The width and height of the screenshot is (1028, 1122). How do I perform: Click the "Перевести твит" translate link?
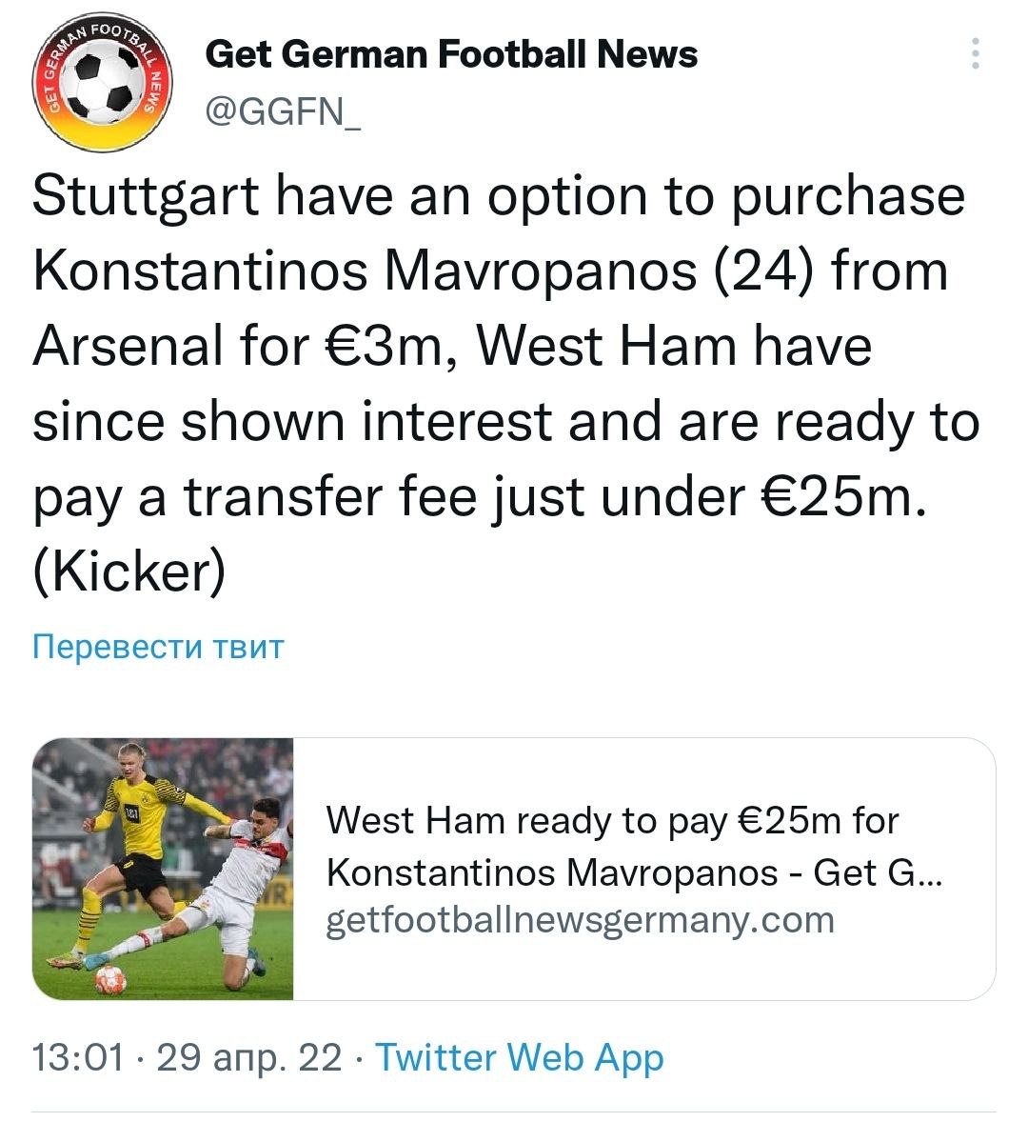(158, 647)
